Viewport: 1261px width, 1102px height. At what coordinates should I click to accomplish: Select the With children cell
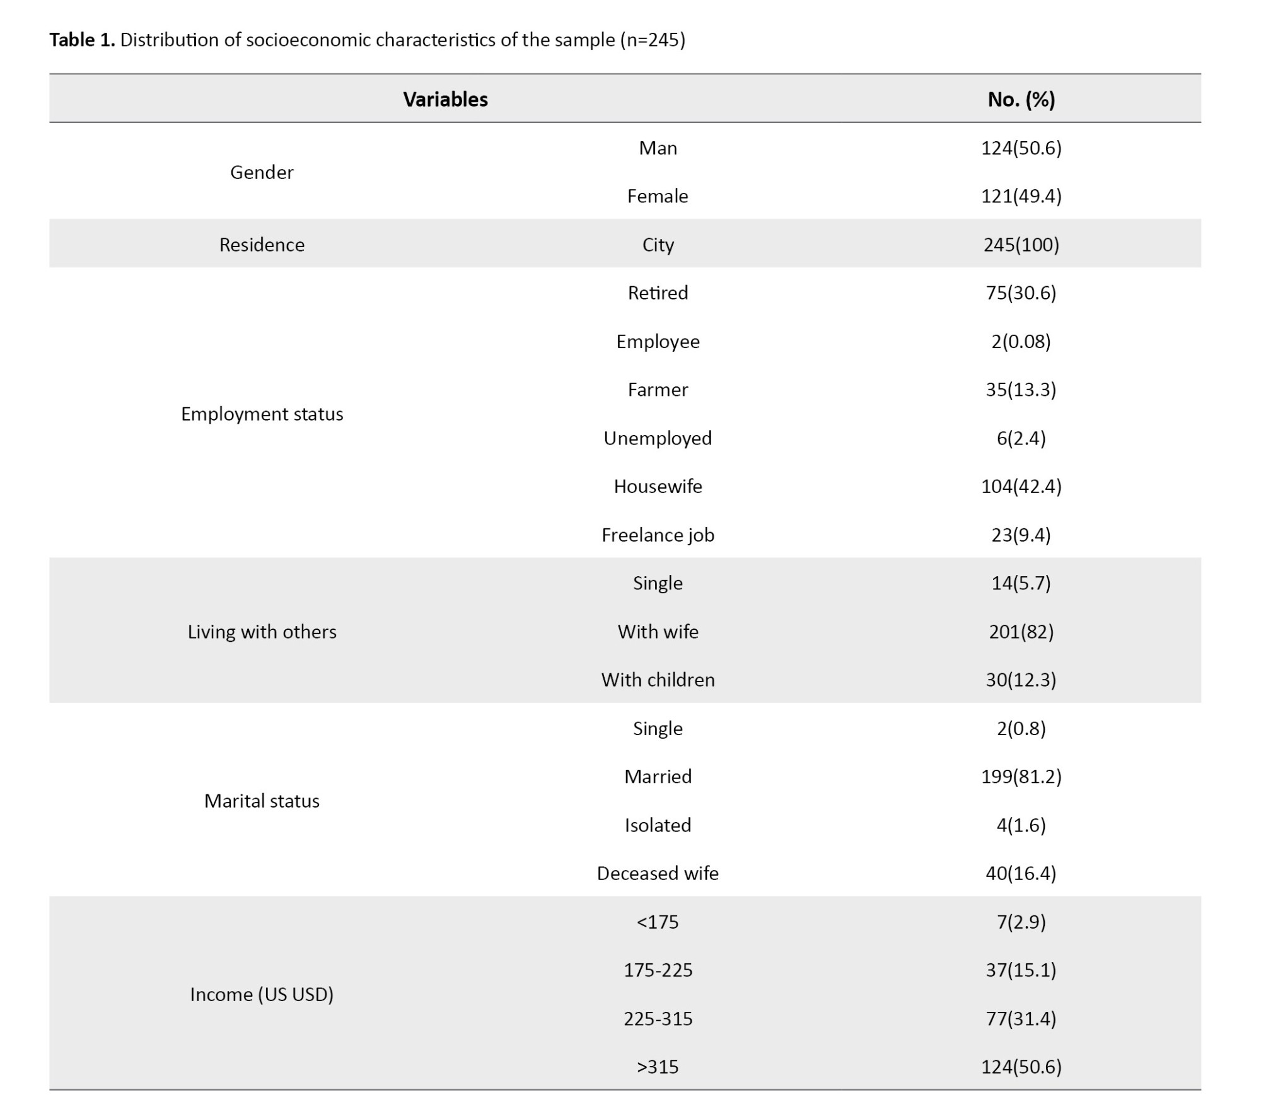(657, 680)
